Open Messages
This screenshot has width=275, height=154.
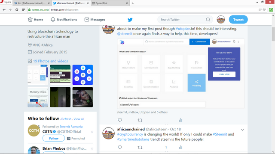[95, 20]
